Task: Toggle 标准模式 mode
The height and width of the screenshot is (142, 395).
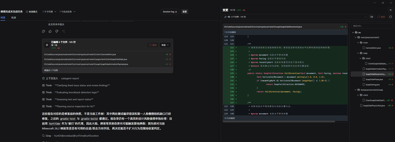Action: (31, 12)
